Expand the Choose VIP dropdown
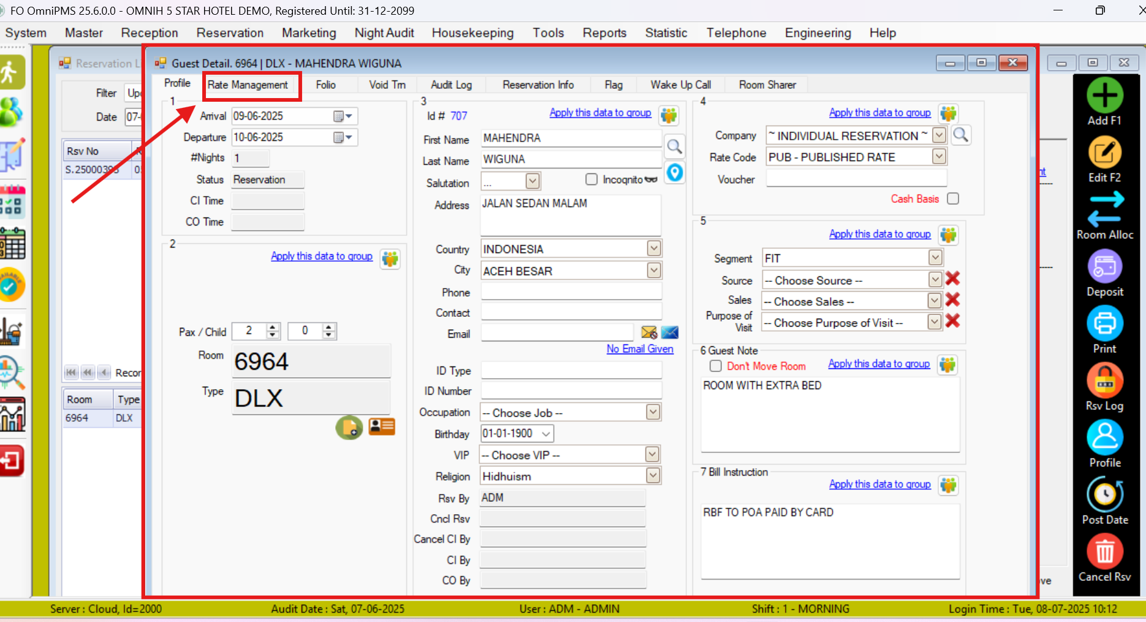 point(652,454)
